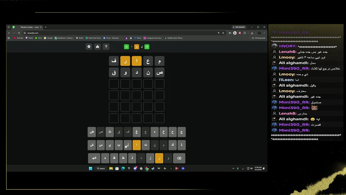Image resolution: width=346 pixels, height=195 pixels.
Task: Tap the ه key
Action: pyautogui.click(x=155, y=132)
